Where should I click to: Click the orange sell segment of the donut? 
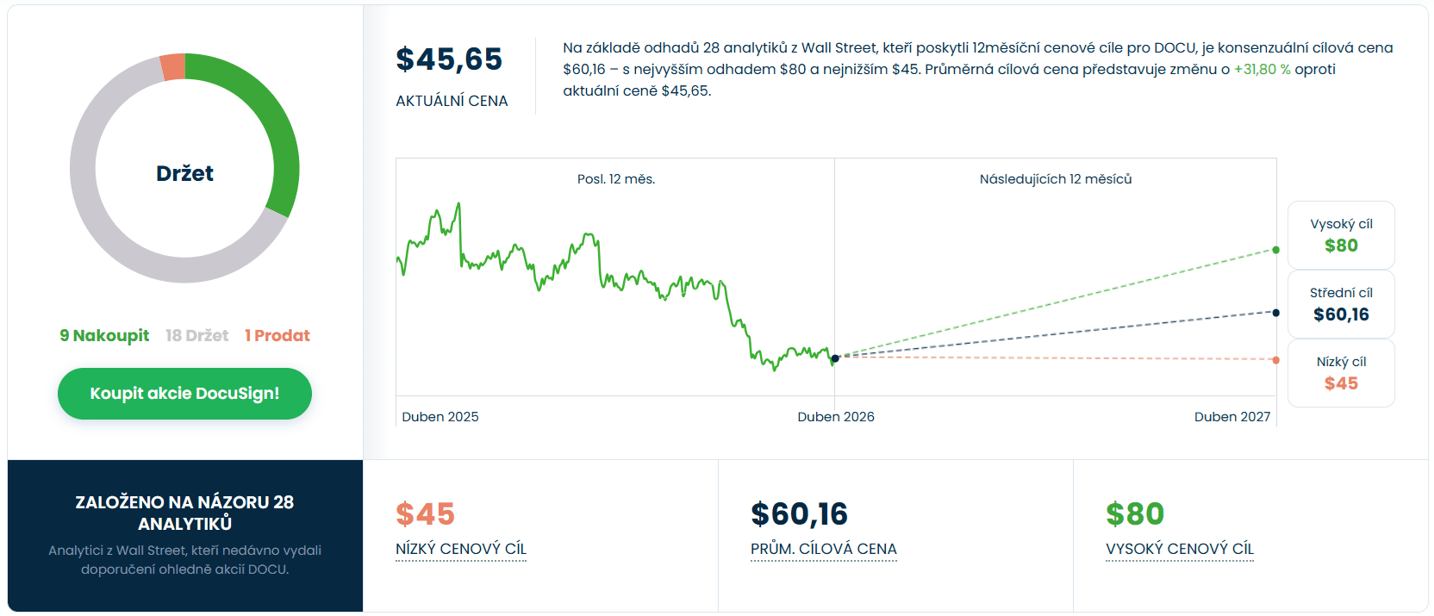pyautogui.click(x=173, y=67)
